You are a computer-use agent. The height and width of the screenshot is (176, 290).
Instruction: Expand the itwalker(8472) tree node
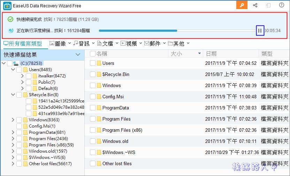tap(22, 76)
